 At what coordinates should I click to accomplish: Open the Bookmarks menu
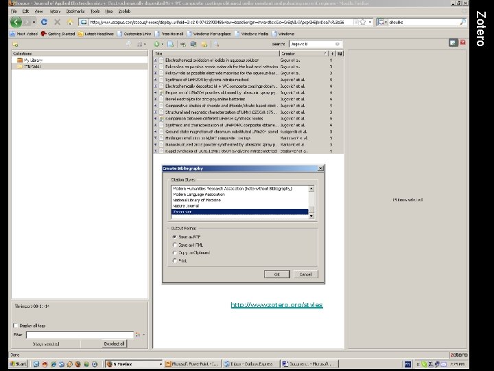coord(75,12)
